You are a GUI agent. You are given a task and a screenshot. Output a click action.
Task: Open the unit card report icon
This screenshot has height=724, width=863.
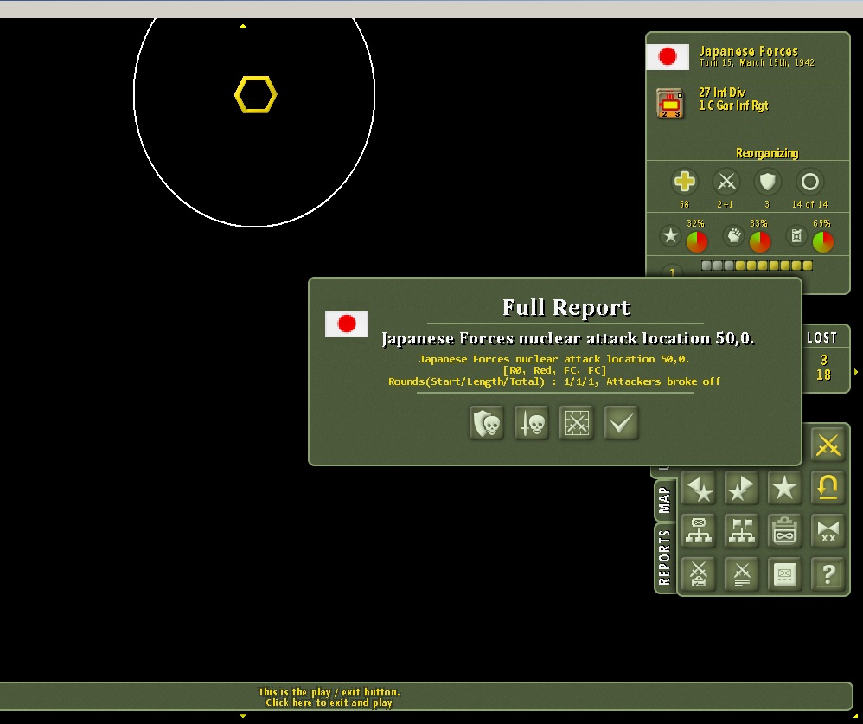[784, 574]
